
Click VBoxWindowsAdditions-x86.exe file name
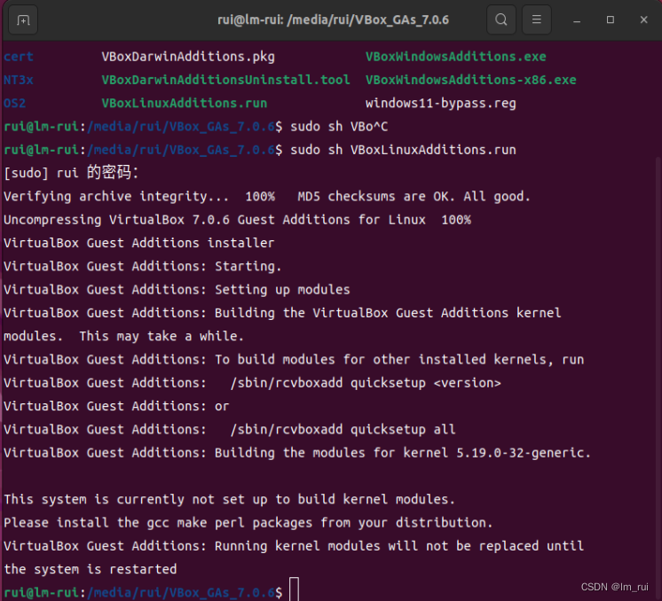click(x=470, y=80)
